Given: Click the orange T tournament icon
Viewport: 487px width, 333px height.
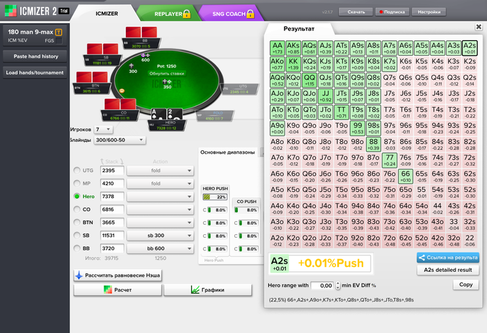Looking at the screenshot, I should tap(58, 32).
